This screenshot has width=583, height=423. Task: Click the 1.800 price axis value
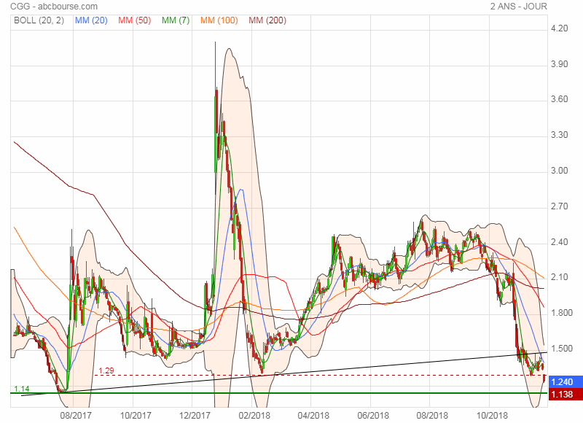561,312
